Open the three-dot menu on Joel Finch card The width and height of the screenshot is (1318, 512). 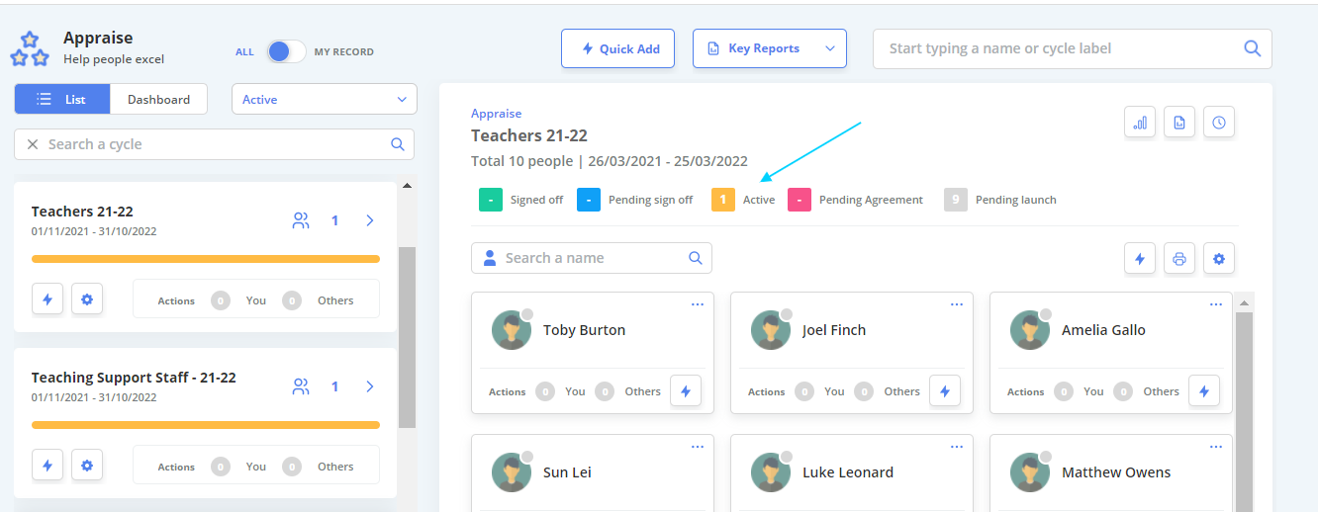click(957, 304)
